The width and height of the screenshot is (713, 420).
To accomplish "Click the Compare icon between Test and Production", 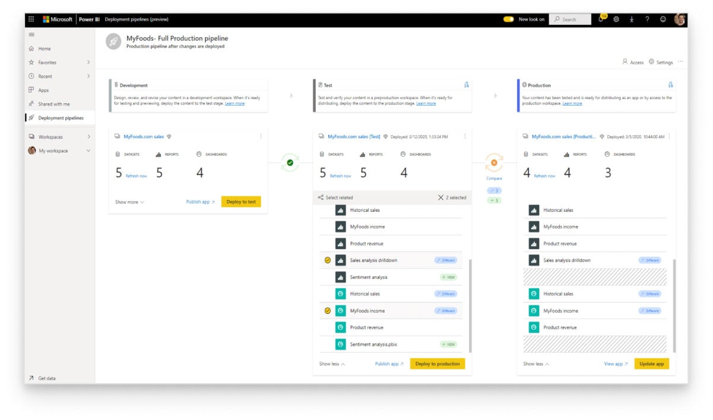I will [x=493, y=163].
